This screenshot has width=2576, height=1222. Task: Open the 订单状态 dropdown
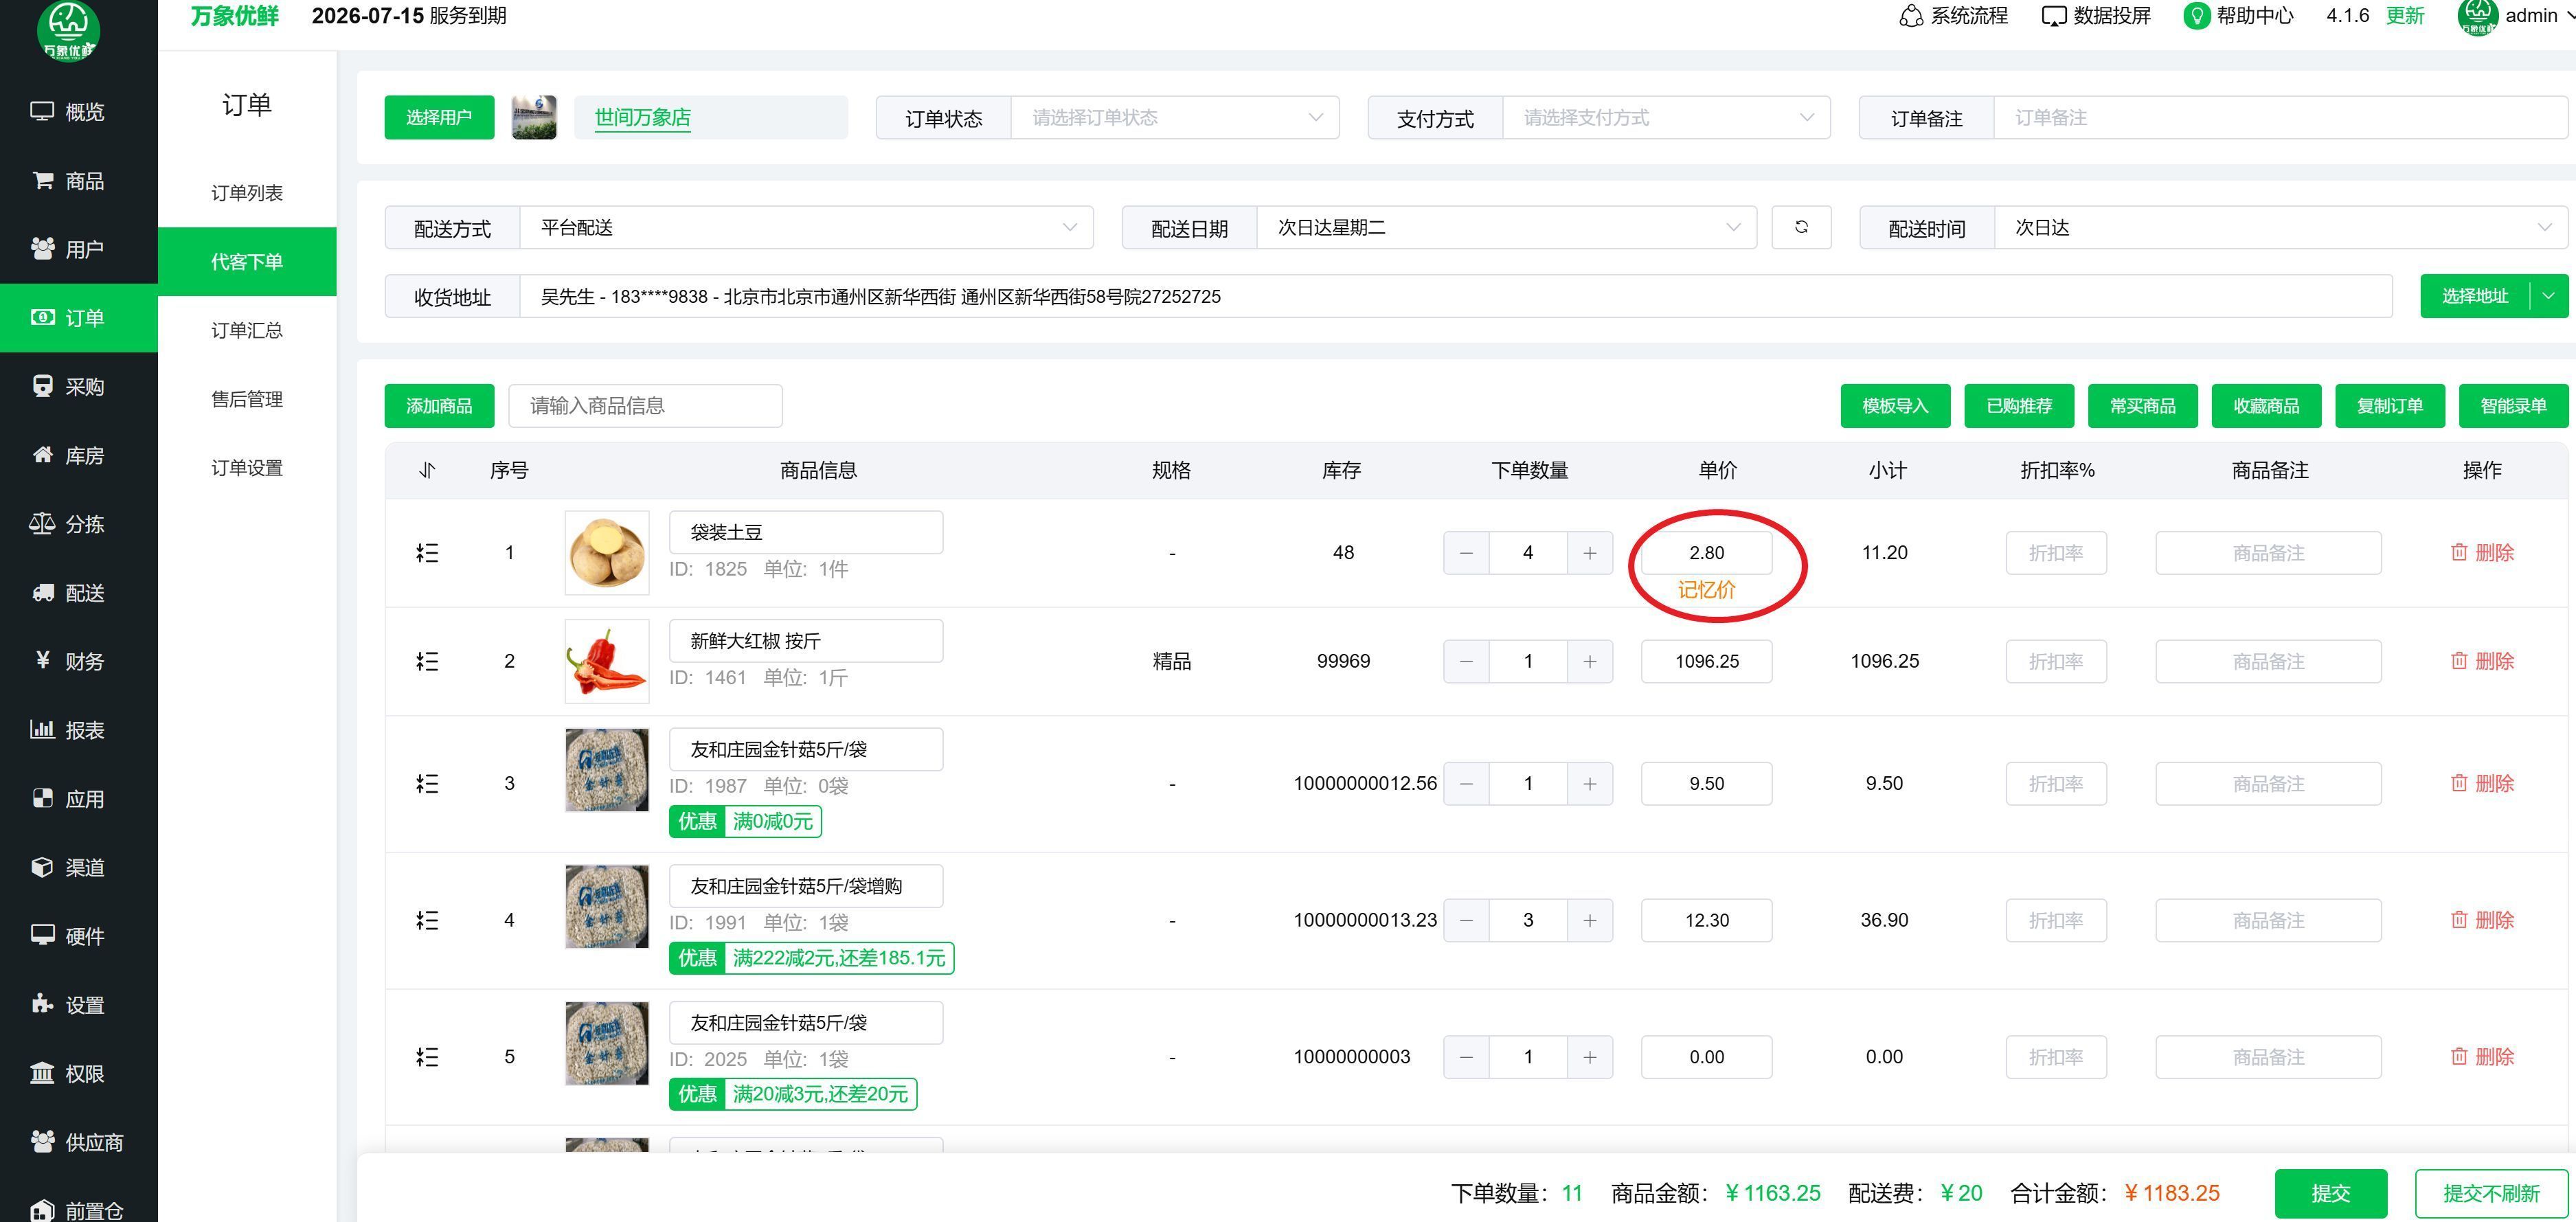click(x=1174, y=118)
